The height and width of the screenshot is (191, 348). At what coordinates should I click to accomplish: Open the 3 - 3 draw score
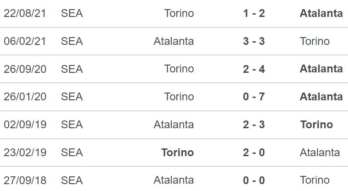click(x=254, y=41)
